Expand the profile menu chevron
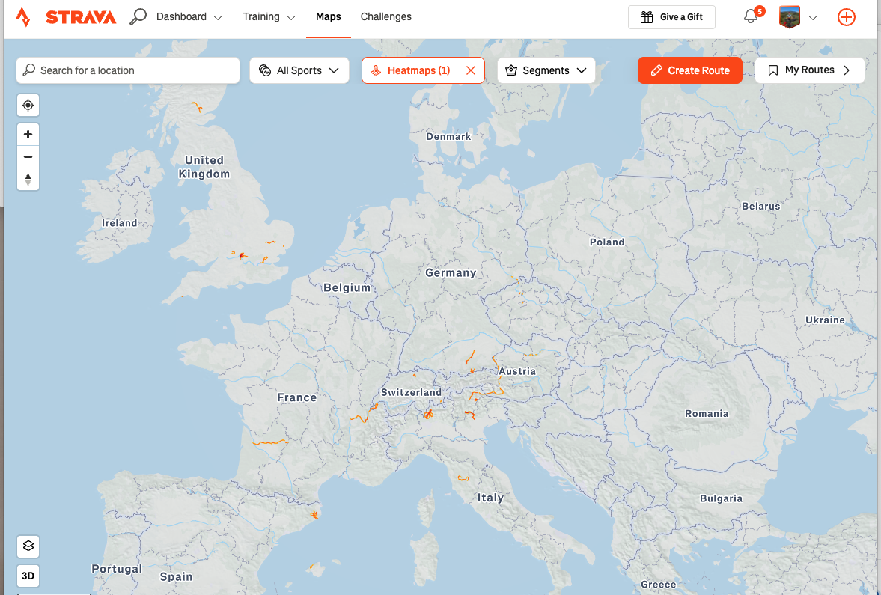This screenshot has height=595, width=881. (812, 18)
